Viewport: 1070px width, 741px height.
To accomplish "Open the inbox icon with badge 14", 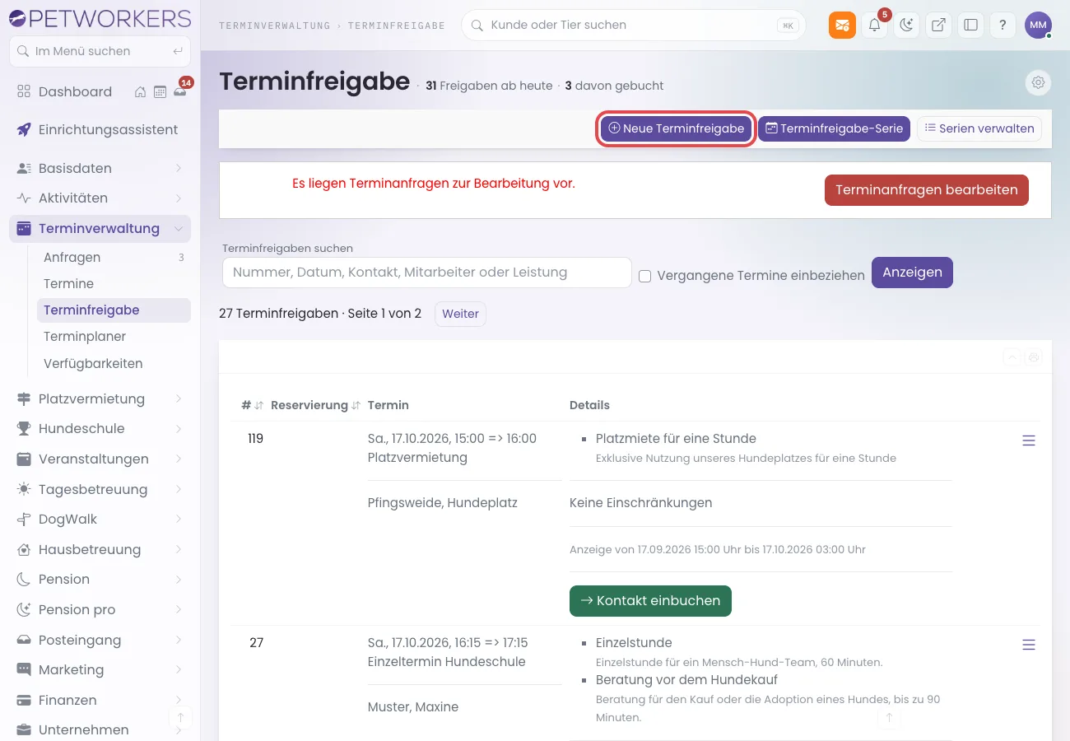I will [179, 91].
